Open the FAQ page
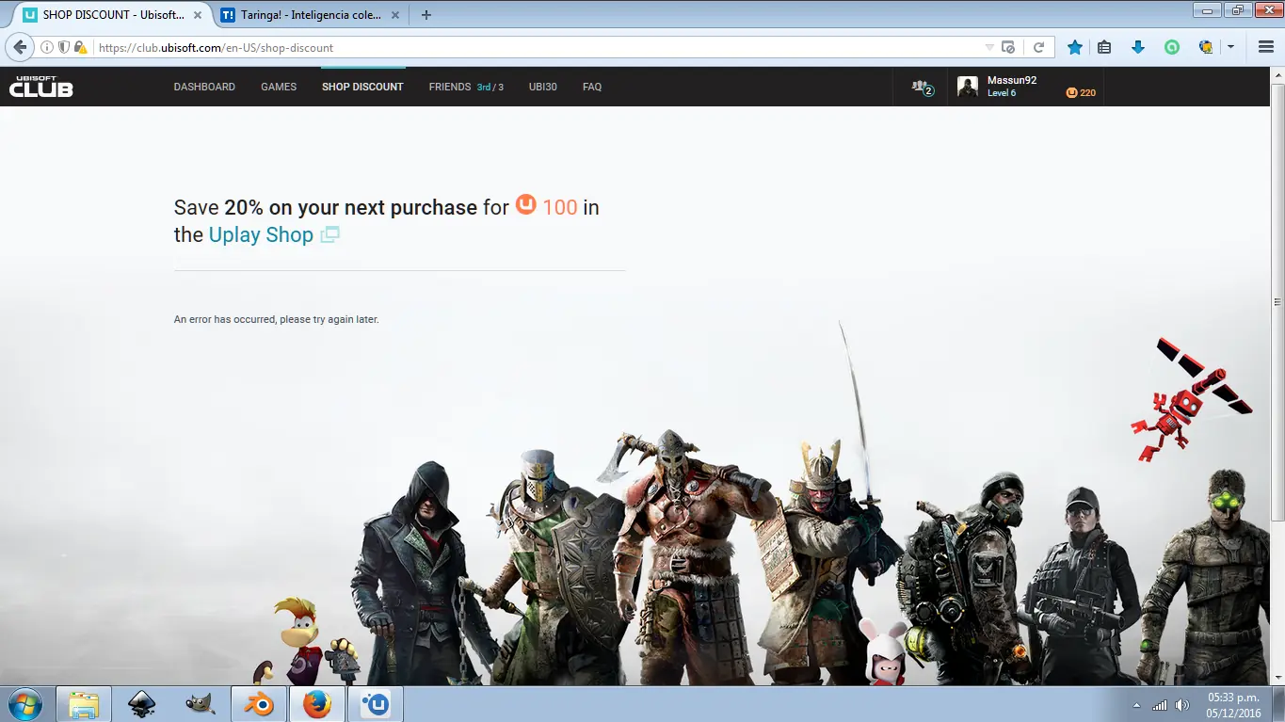 [592, 87]
